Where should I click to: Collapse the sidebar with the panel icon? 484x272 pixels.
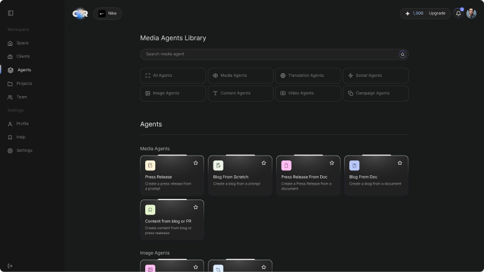[x=11, y=13]
